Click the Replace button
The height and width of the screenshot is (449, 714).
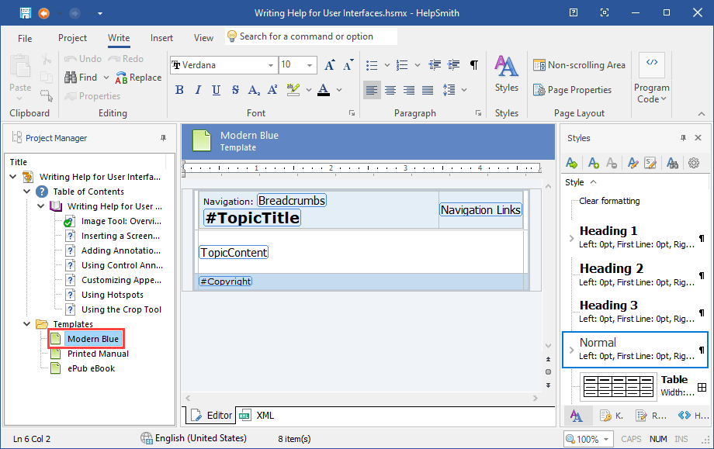tap(138, 78)
